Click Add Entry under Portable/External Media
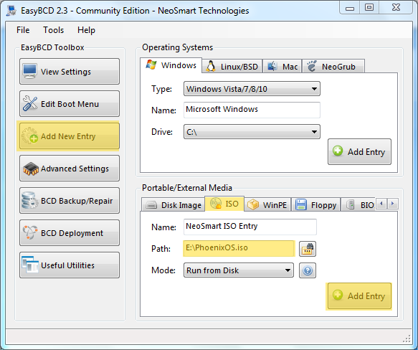Image resolution: width=418 pixels, height=350 pixels. tap(359, 295)
